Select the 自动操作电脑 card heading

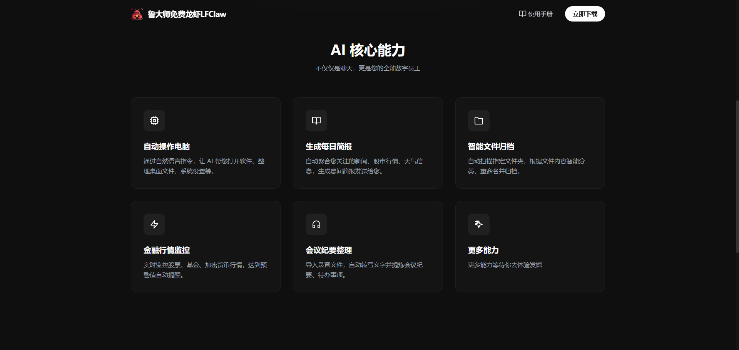(x=167, y=146)
